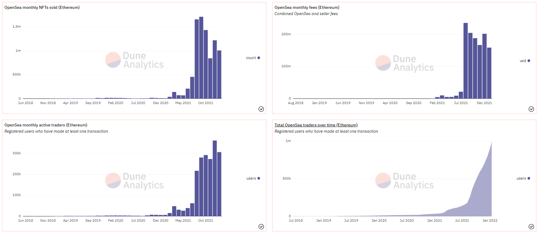Click 'Aug 2018' label on fees chart
Screen dimensions: 539x234
pos(295,103)
